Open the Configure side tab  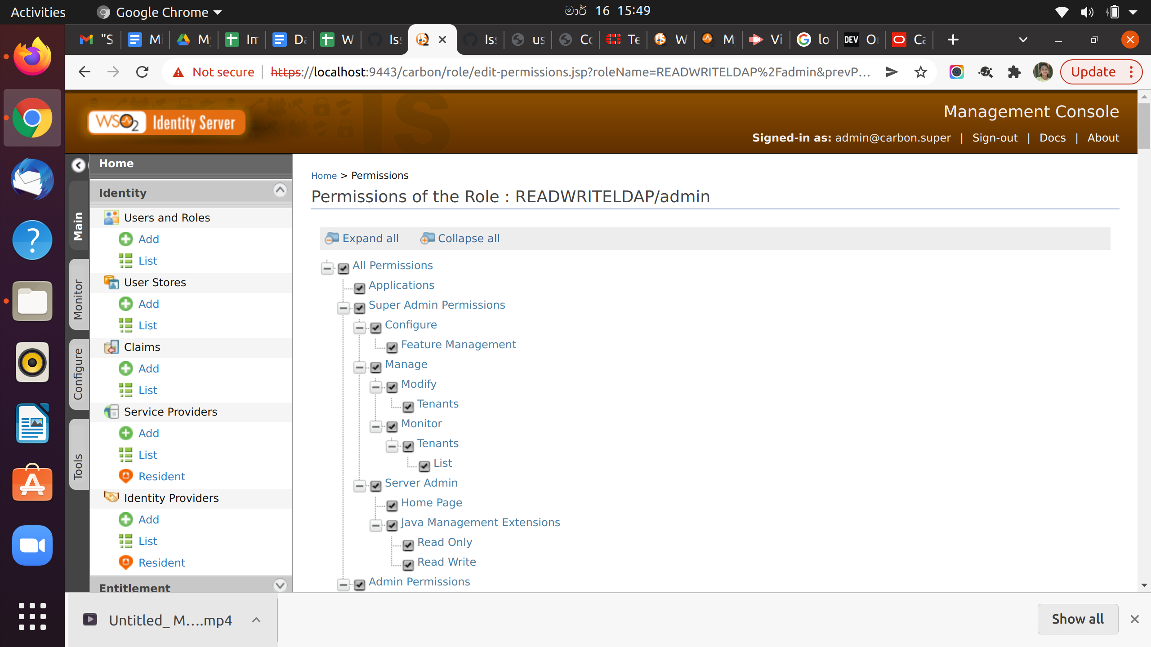tap(78, 374)
